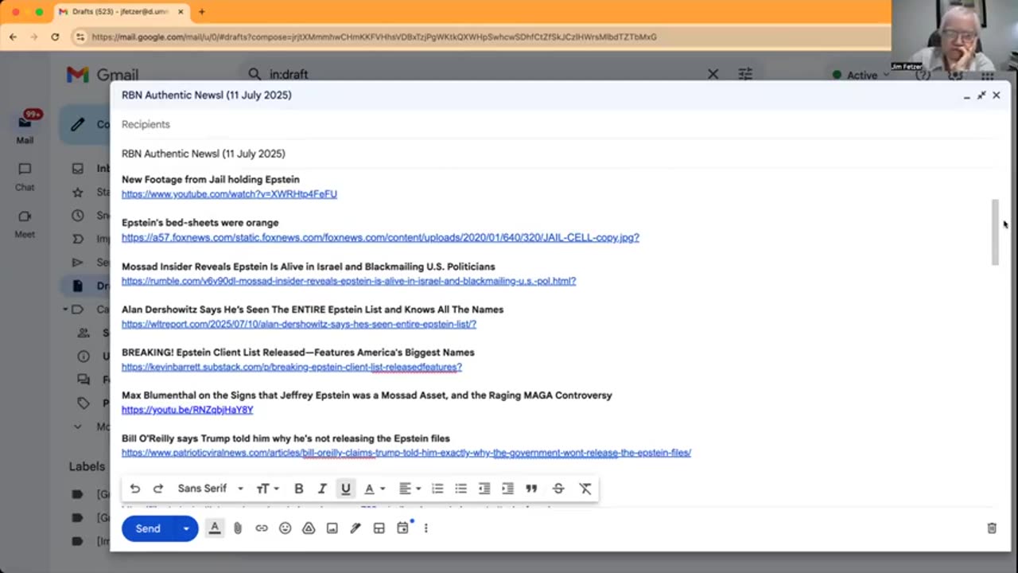This screenshot has height=573, width=1018.
Task: Open the patrioticviralnews Bill O'Reilly link
Action: 406,453
